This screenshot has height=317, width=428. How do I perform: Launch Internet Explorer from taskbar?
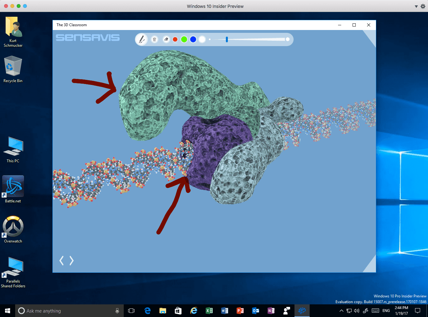[x=193, y=311]
